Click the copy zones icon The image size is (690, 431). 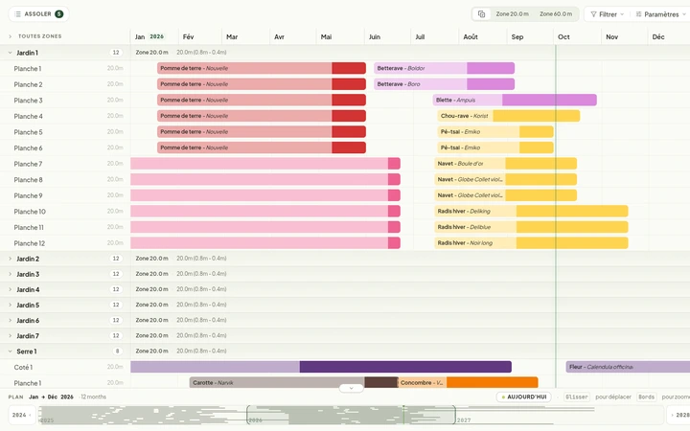click(481, 14)
